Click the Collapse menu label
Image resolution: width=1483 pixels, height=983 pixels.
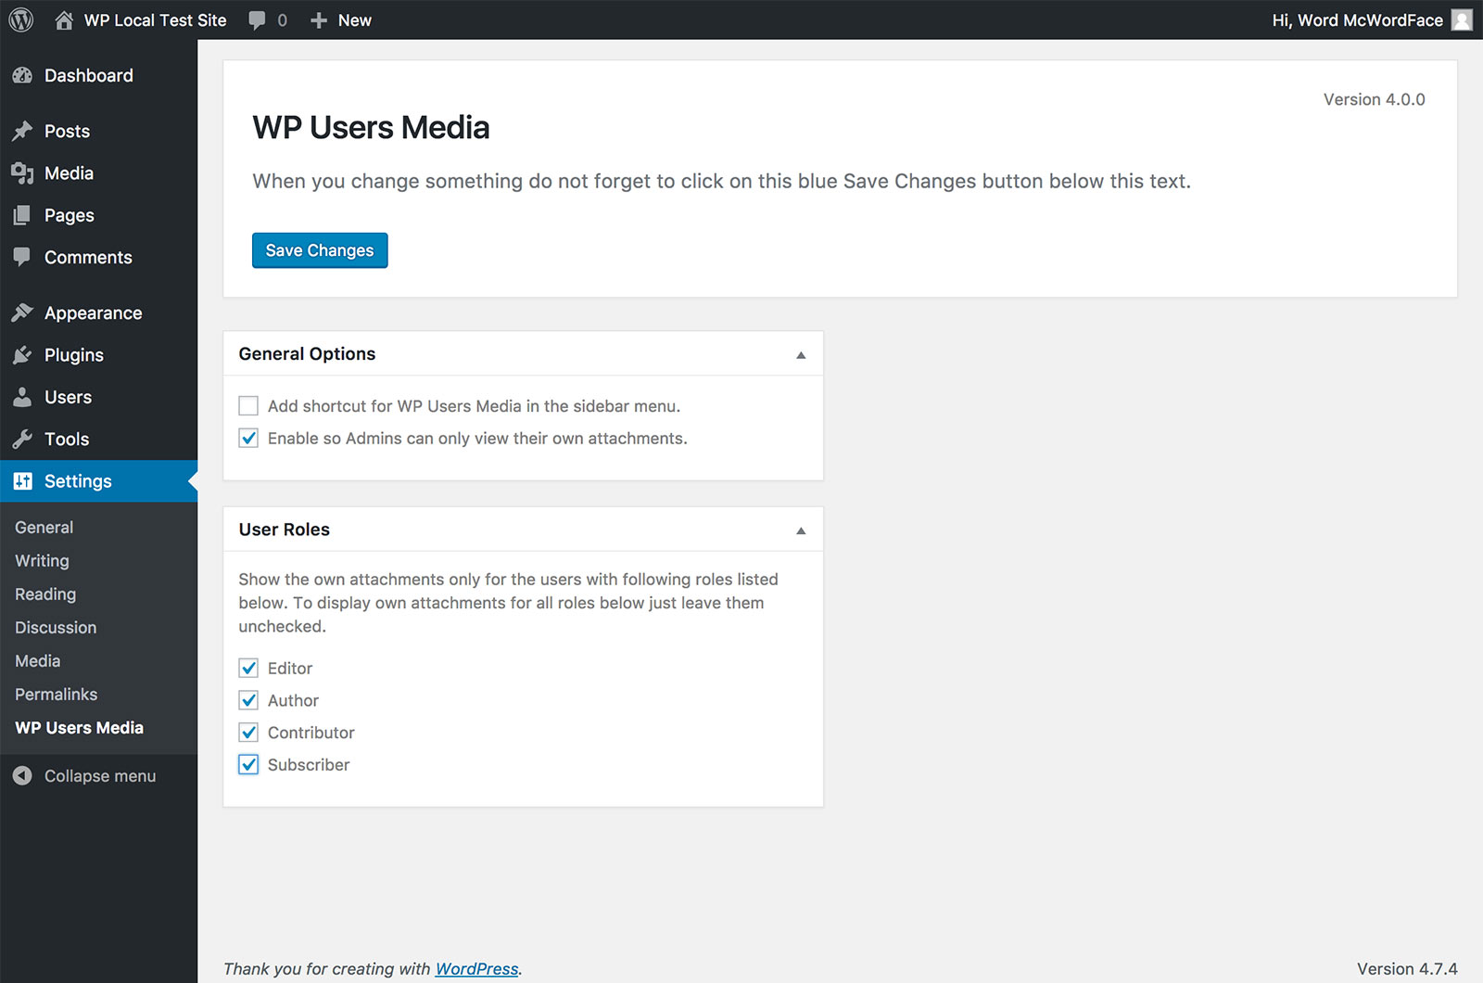tap(100, 776)
